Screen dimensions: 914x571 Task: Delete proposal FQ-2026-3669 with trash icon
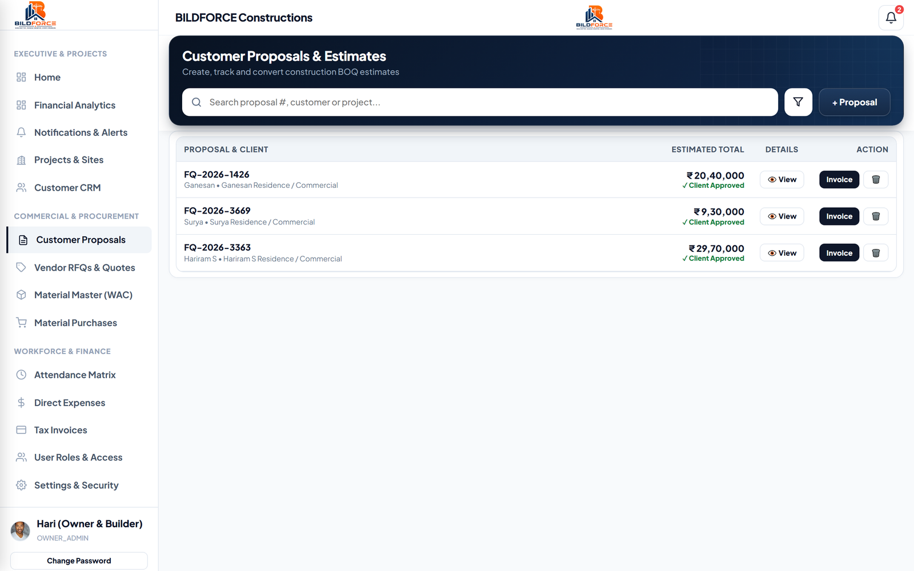pos(876,216)
